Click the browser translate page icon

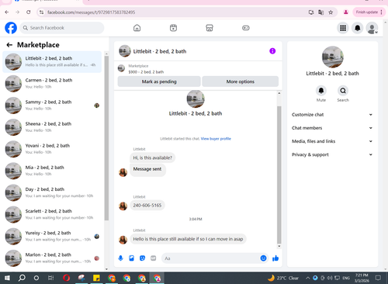(x=320, y=12)
